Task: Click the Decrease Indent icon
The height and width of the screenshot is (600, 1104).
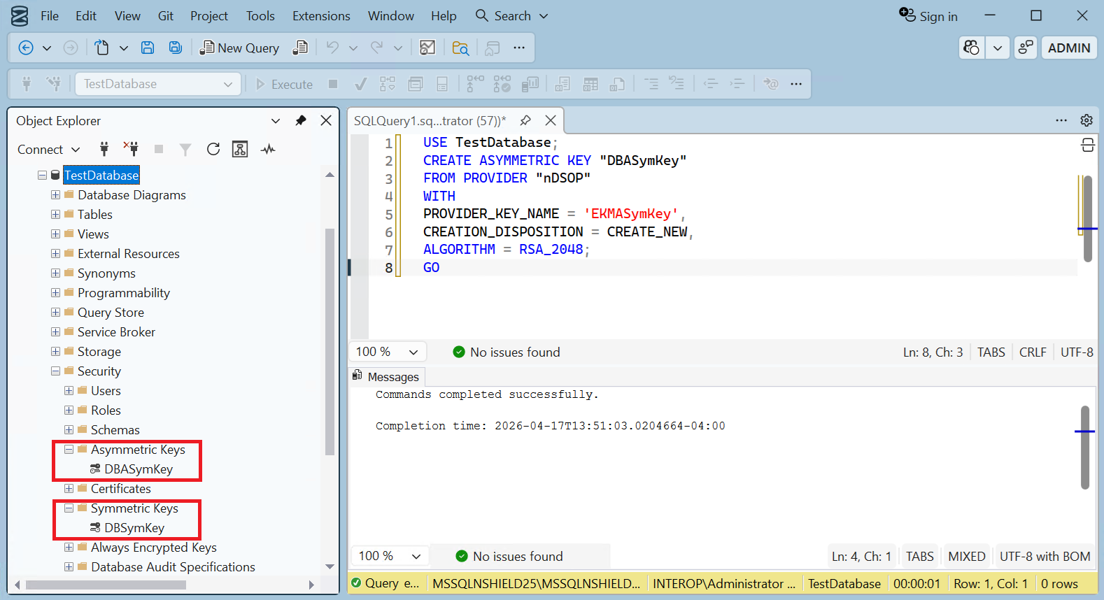Action: [x=711, y=84]
